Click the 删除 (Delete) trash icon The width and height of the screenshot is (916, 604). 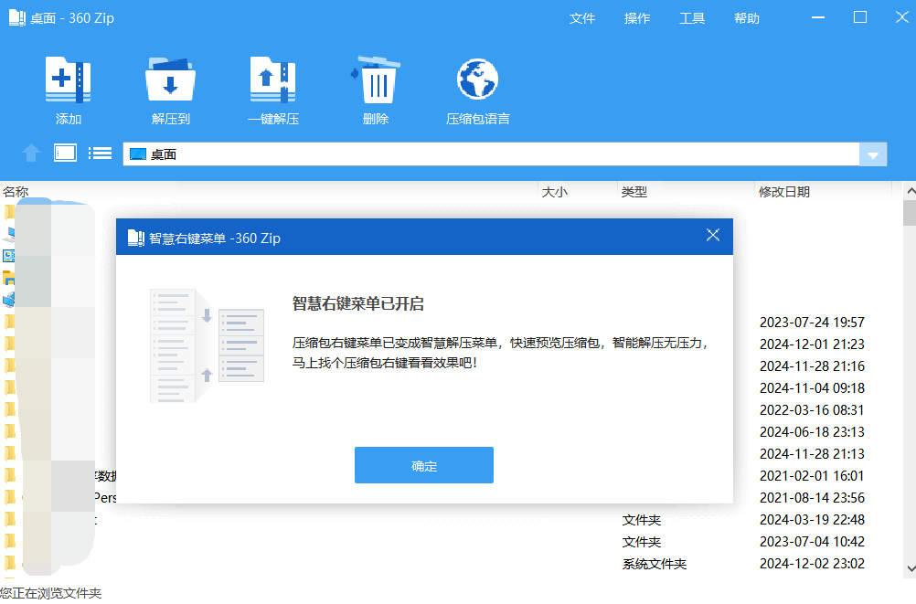375,80
